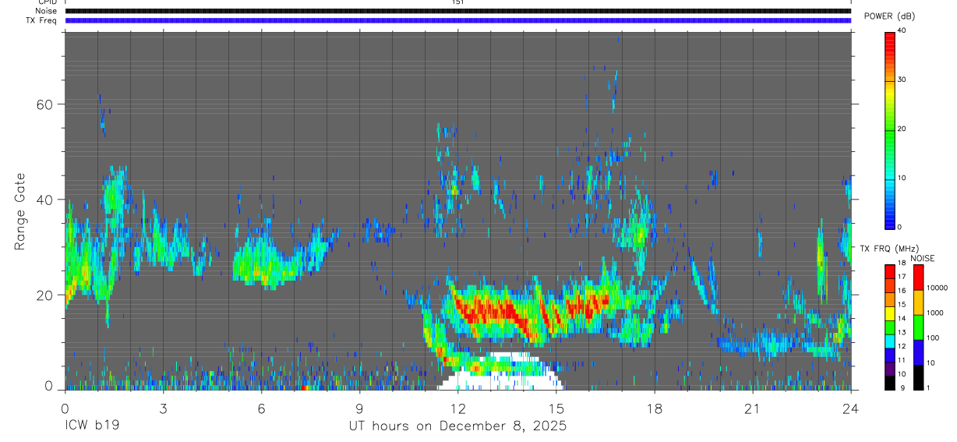
Task: Click the 21 tick on UT hours axis
Action: pos(753,408)
